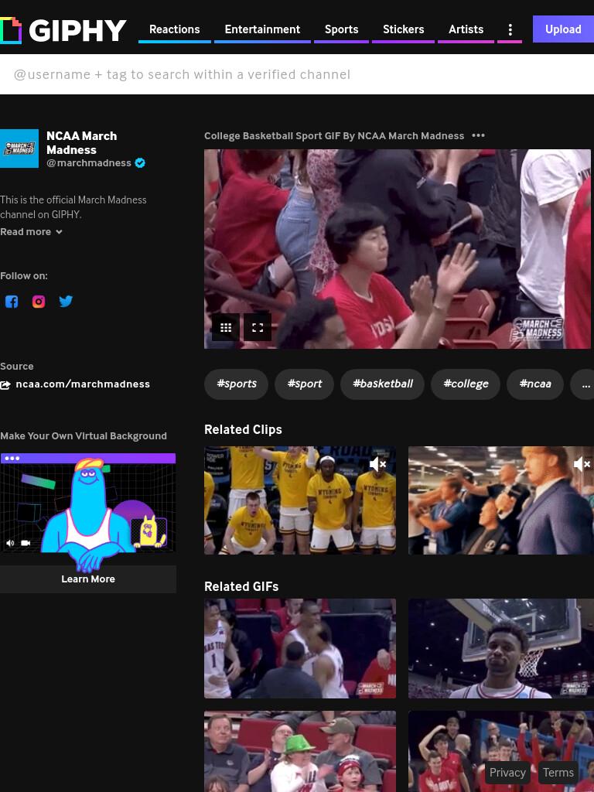Open the GIF in fullscreen

tap(258, 327)
